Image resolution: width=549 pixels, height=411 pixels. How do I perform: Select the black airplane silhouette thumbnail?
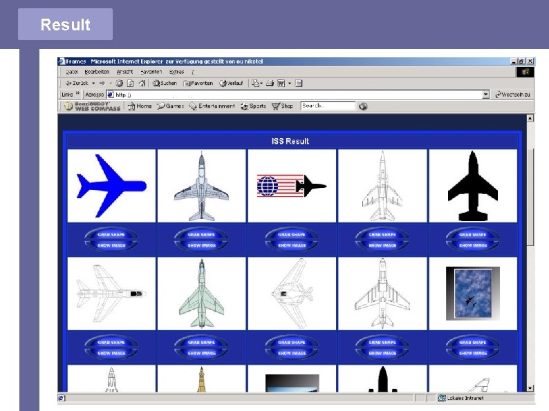coord(473,186)
